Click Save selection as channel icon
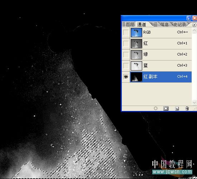197x179 pixels. [x=166, y=108]
